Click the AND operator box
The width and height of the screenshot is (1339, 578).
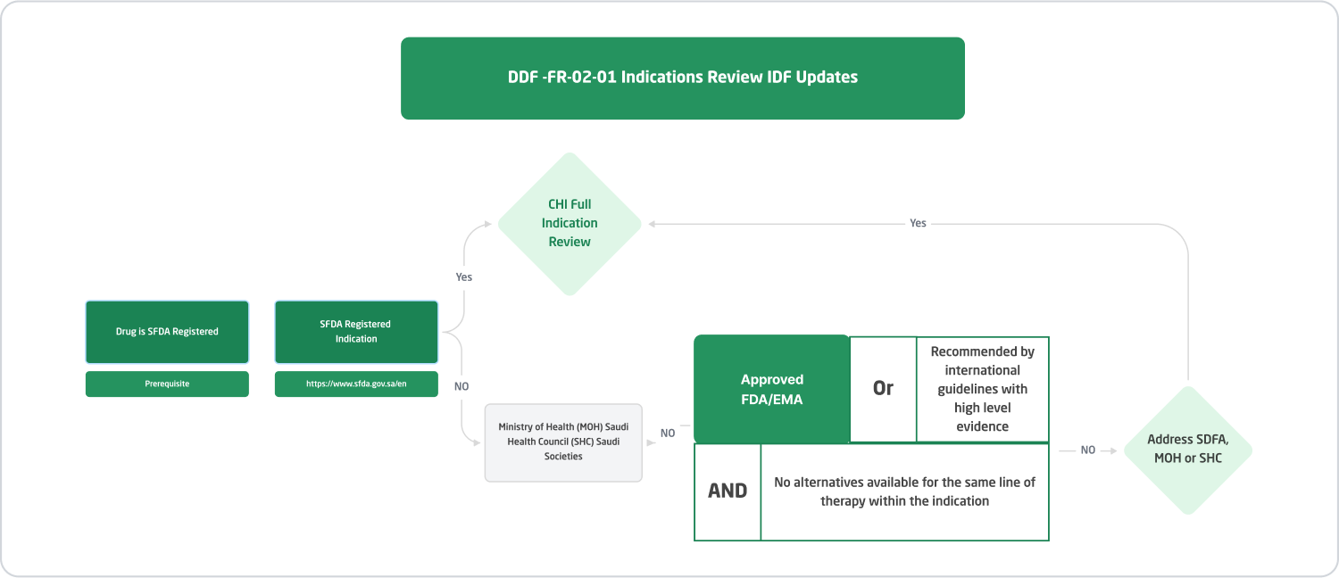728,491
